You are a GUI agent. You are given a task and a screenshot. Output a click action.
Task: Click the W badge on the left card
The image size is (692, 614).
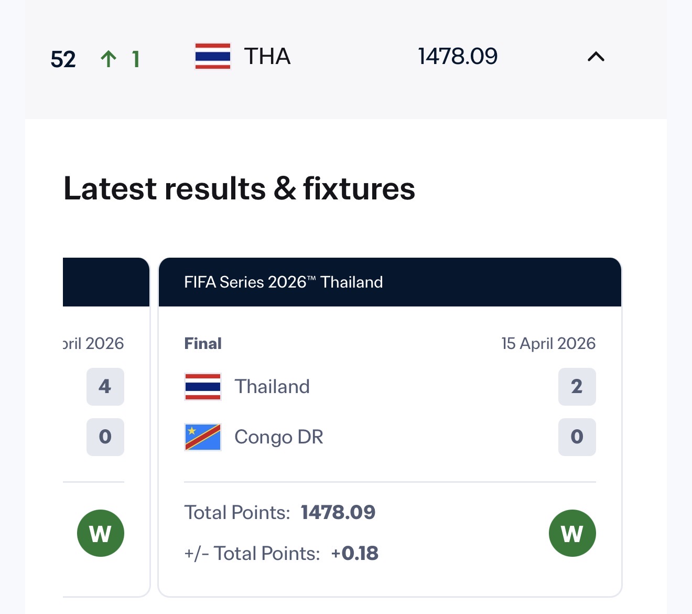(101, 533)
